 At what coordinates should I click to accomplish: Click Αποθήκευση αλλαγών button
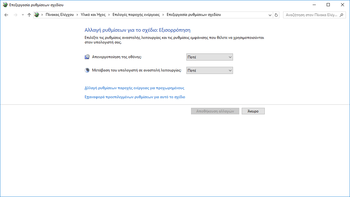pos(215,111)
